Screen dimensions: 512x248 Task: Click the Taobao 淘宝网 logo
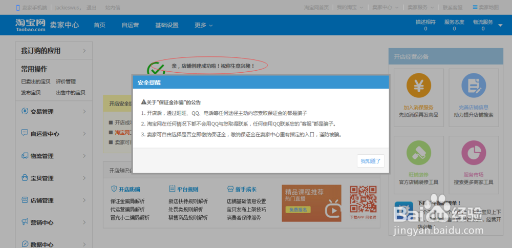coord(30,25)
